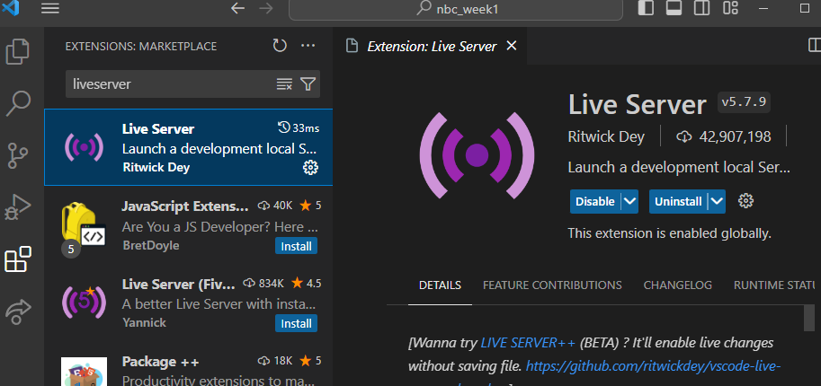
Task: Go back with the left arrow
Action: tap(237, 8)
